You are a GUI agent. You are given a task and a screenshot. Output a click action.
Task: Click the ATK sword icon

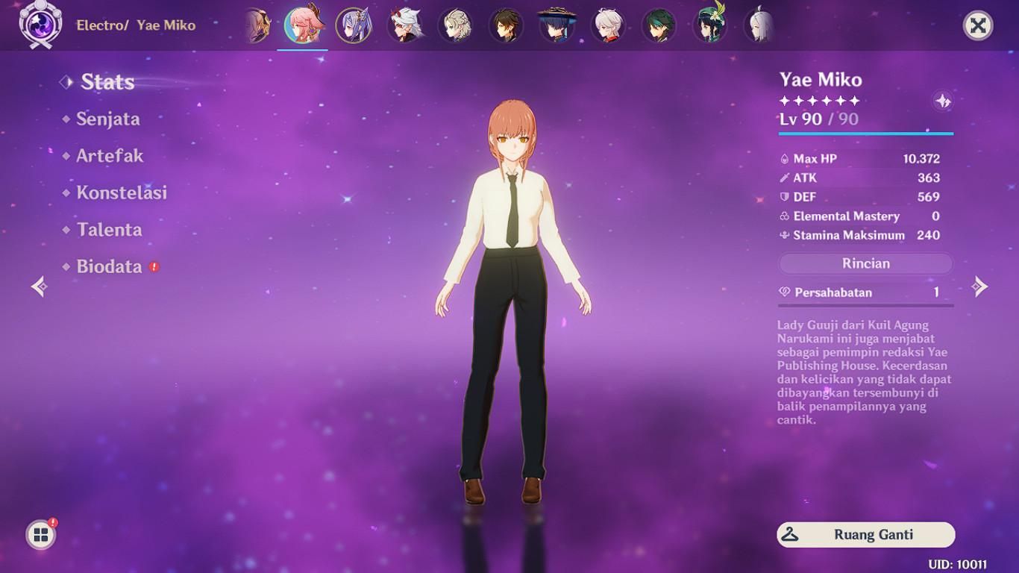(784, 178)
